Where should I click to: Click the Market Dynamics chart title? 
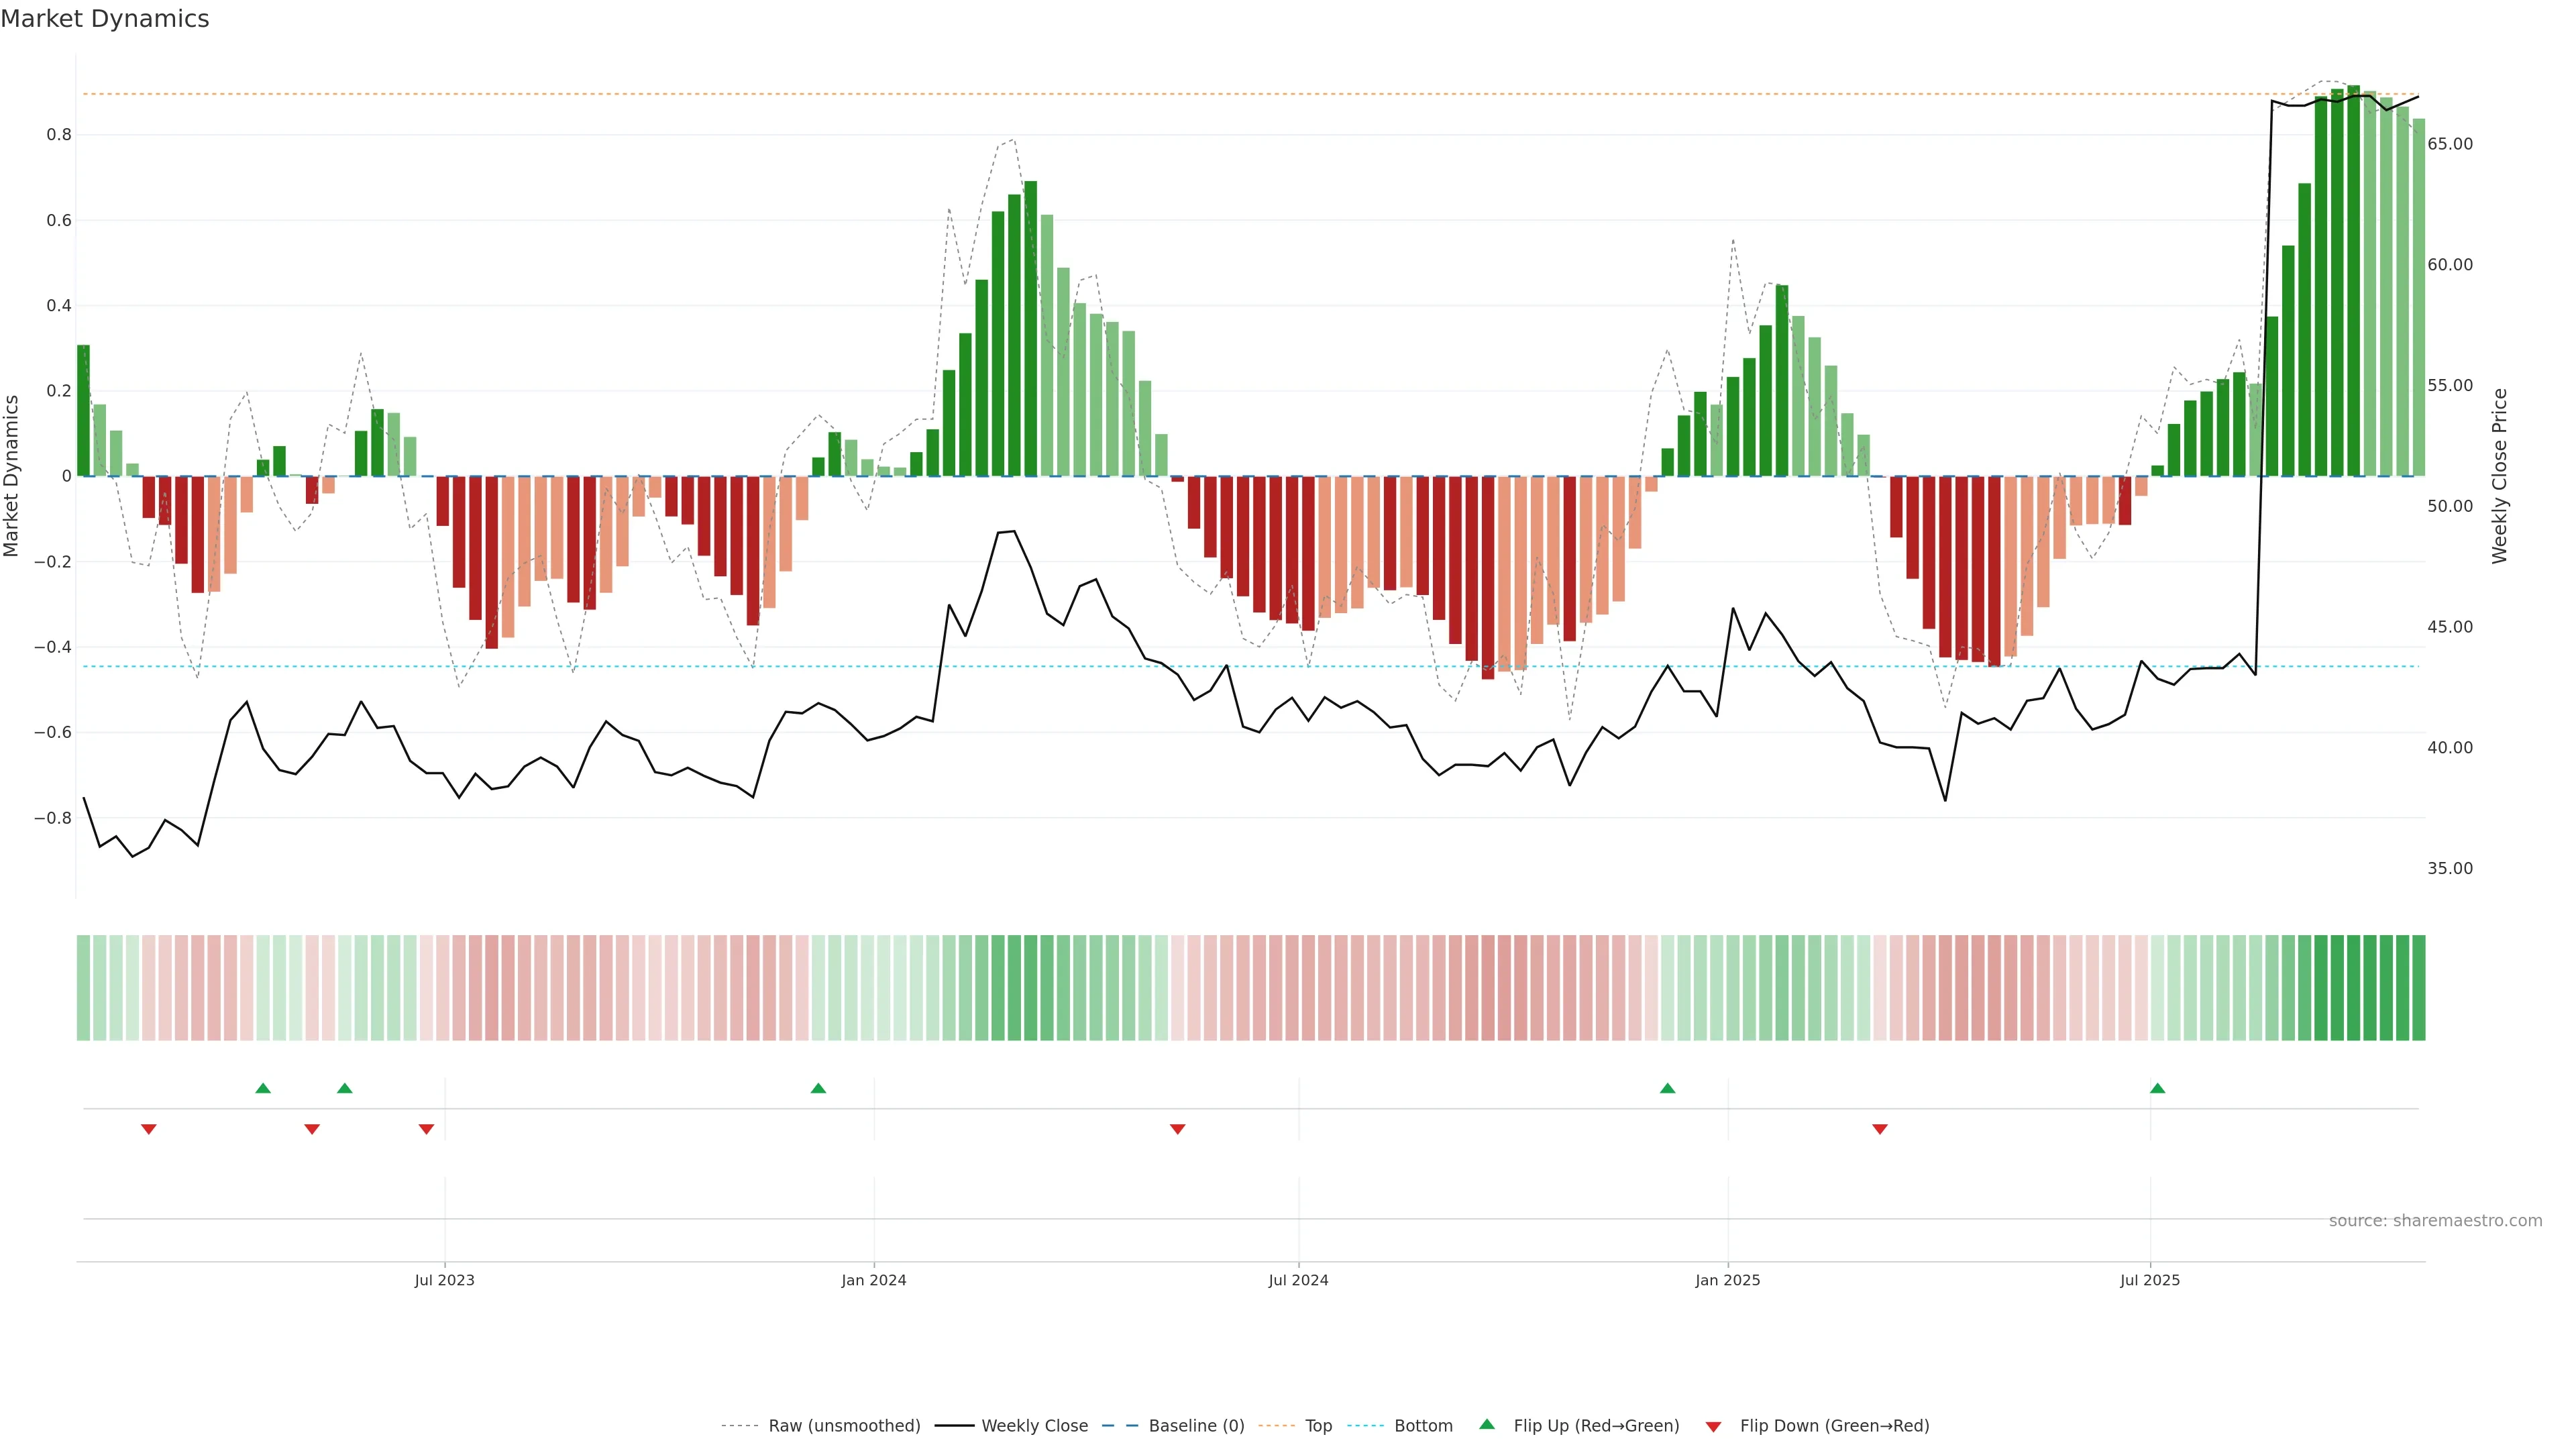point(105,19)
